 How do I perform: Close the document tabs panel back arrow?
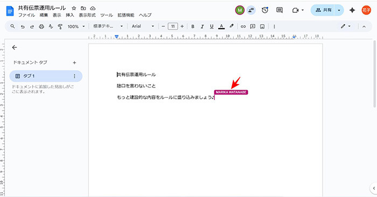pos(15,47)
